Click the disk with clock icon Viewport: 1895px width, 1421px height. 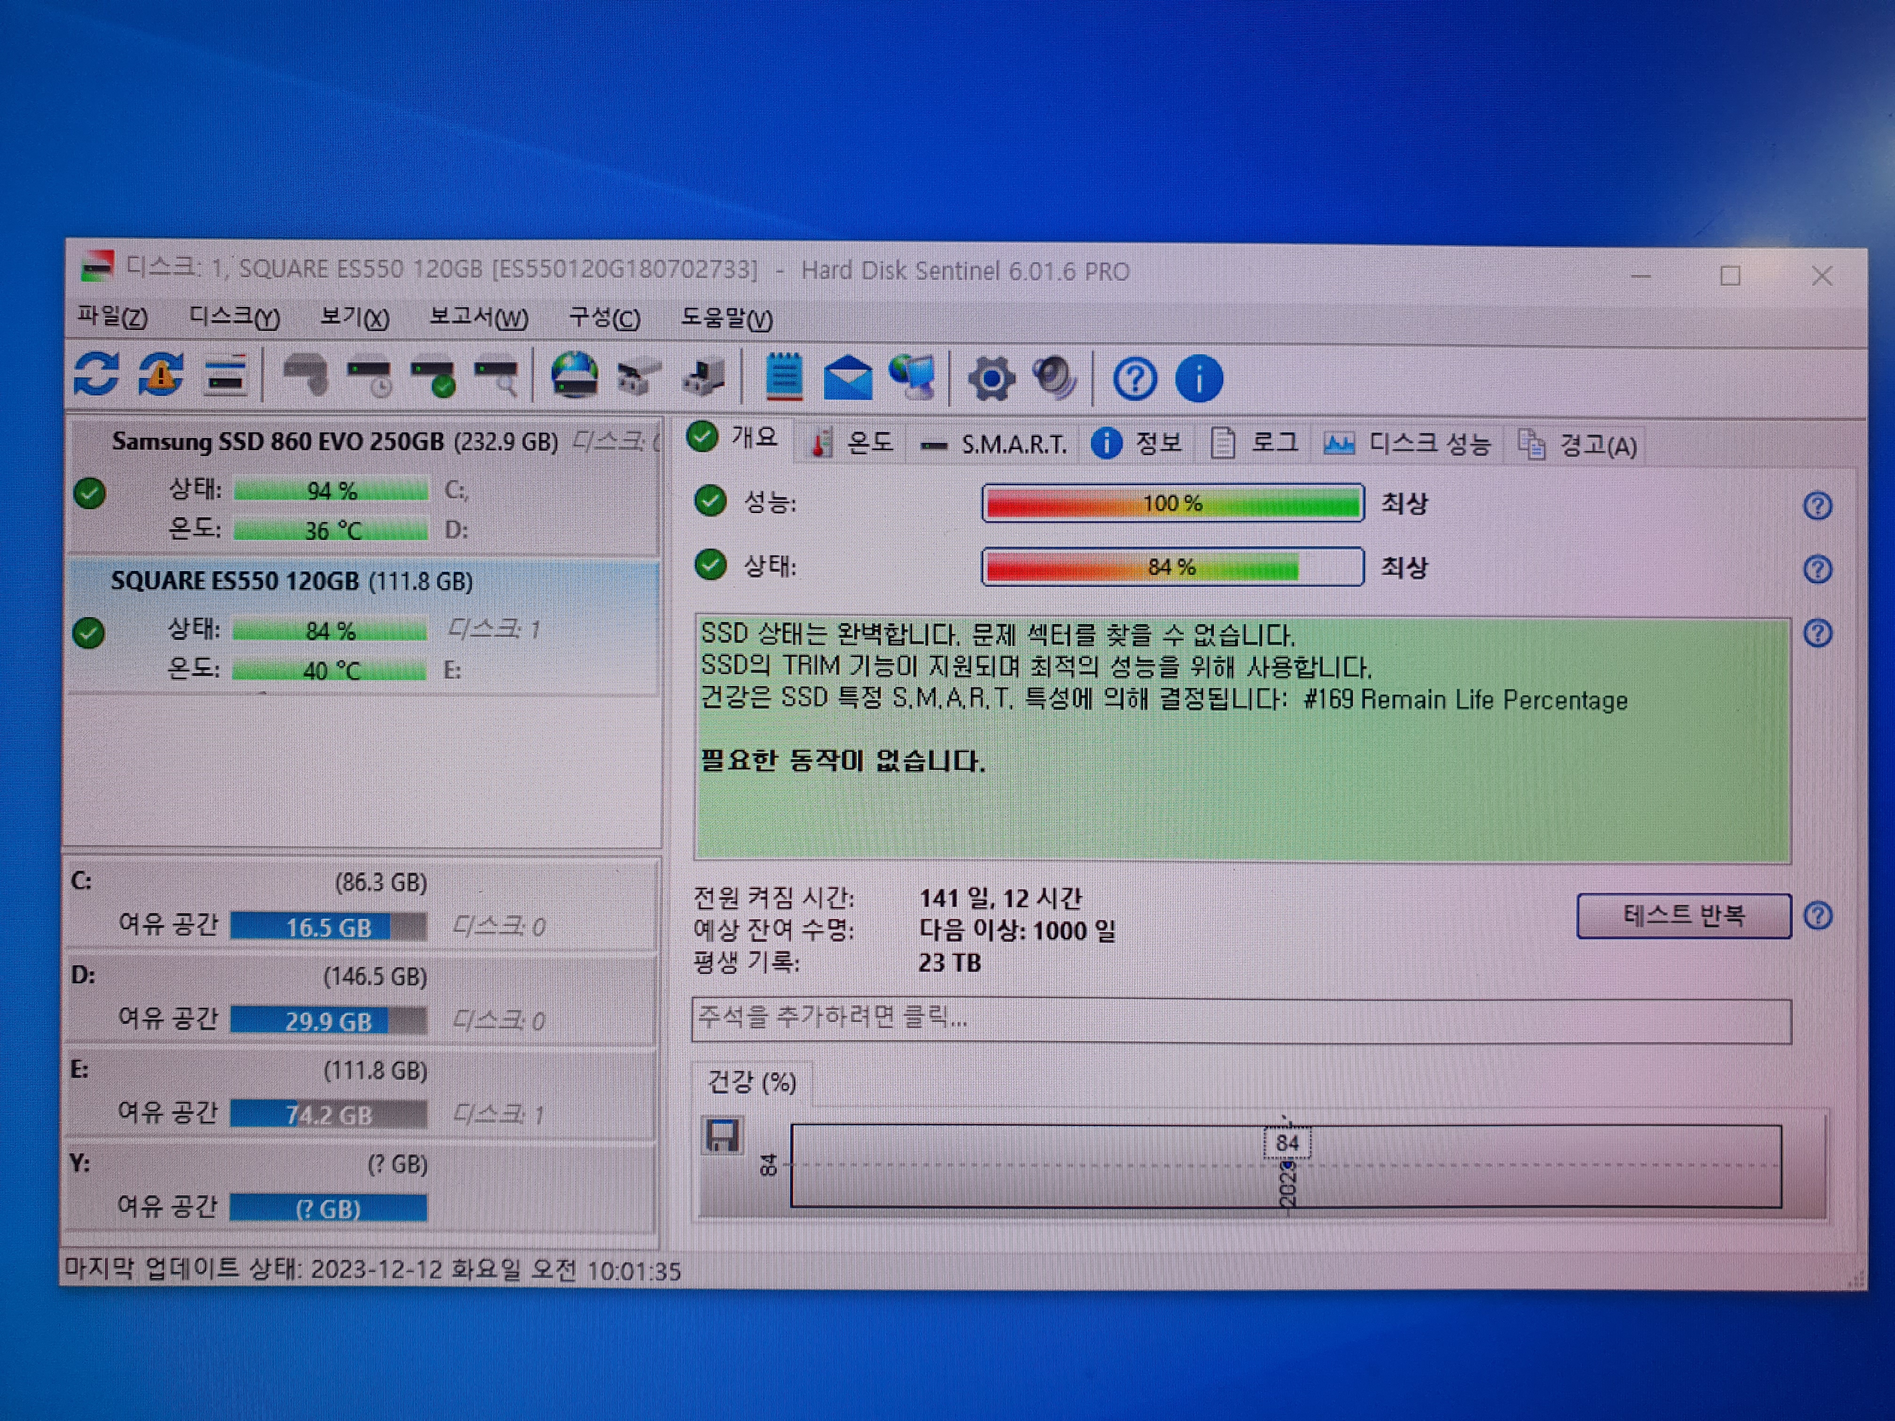click(370, 377)
